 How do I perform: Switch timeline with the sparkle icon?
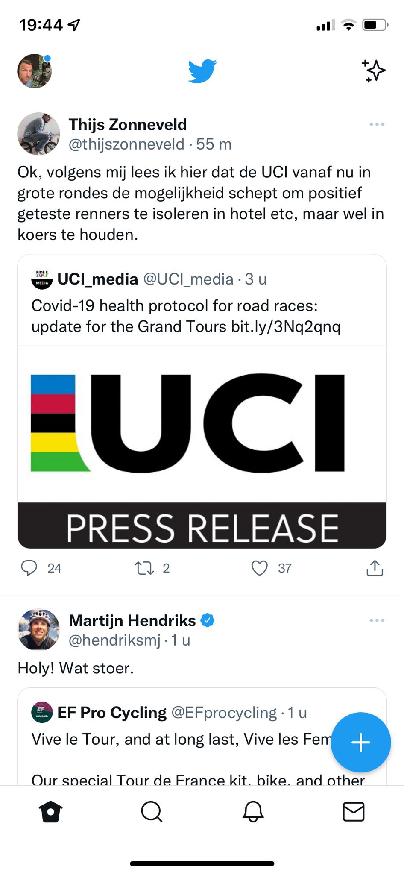click(x=374, y=71)
